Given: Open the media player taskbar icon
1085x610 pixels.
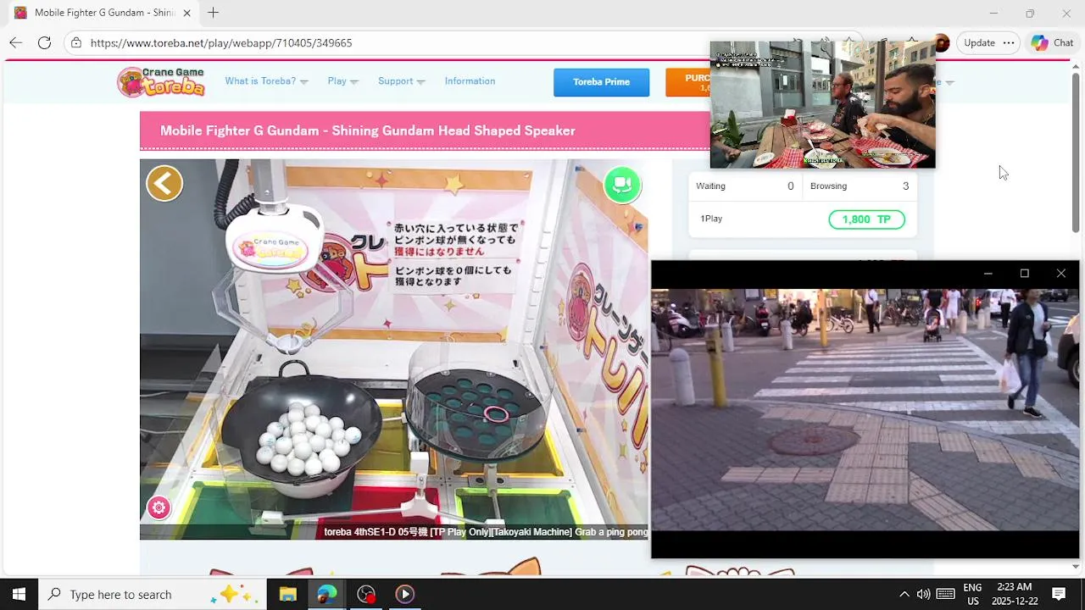Looking at the screenshot, I should [x=405, y=594].
